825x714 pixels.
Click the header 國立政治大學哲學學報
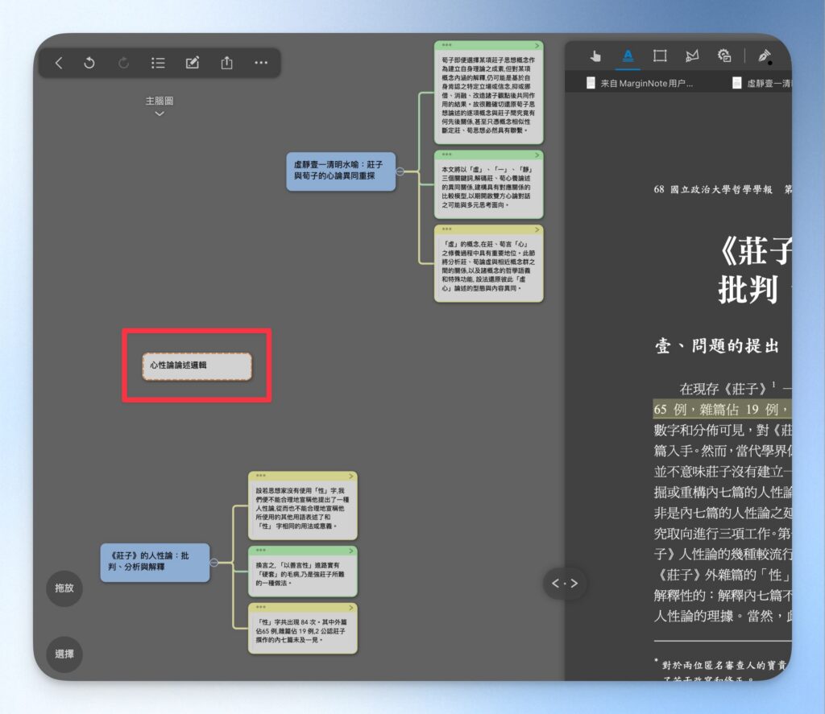point(721,189)
